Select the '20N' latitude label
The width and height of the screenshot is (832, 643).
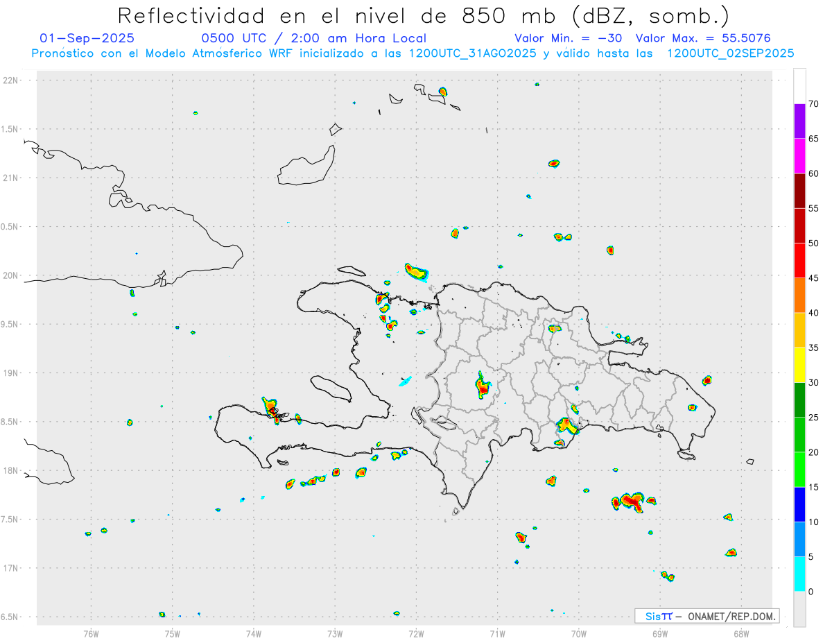(x=12, y=275)
